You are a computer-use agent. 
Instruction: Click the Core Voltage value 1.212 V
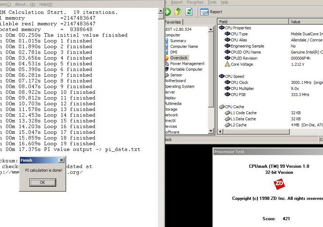point(298,64)
